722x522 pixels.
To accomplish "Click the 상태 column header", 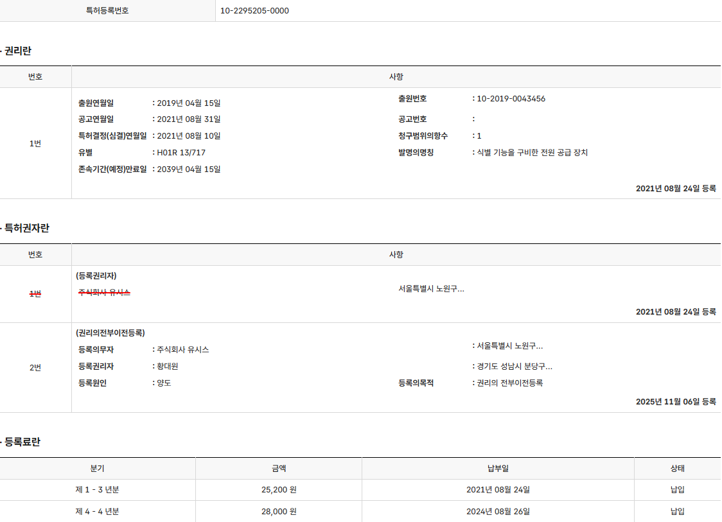I will [677, 469].
